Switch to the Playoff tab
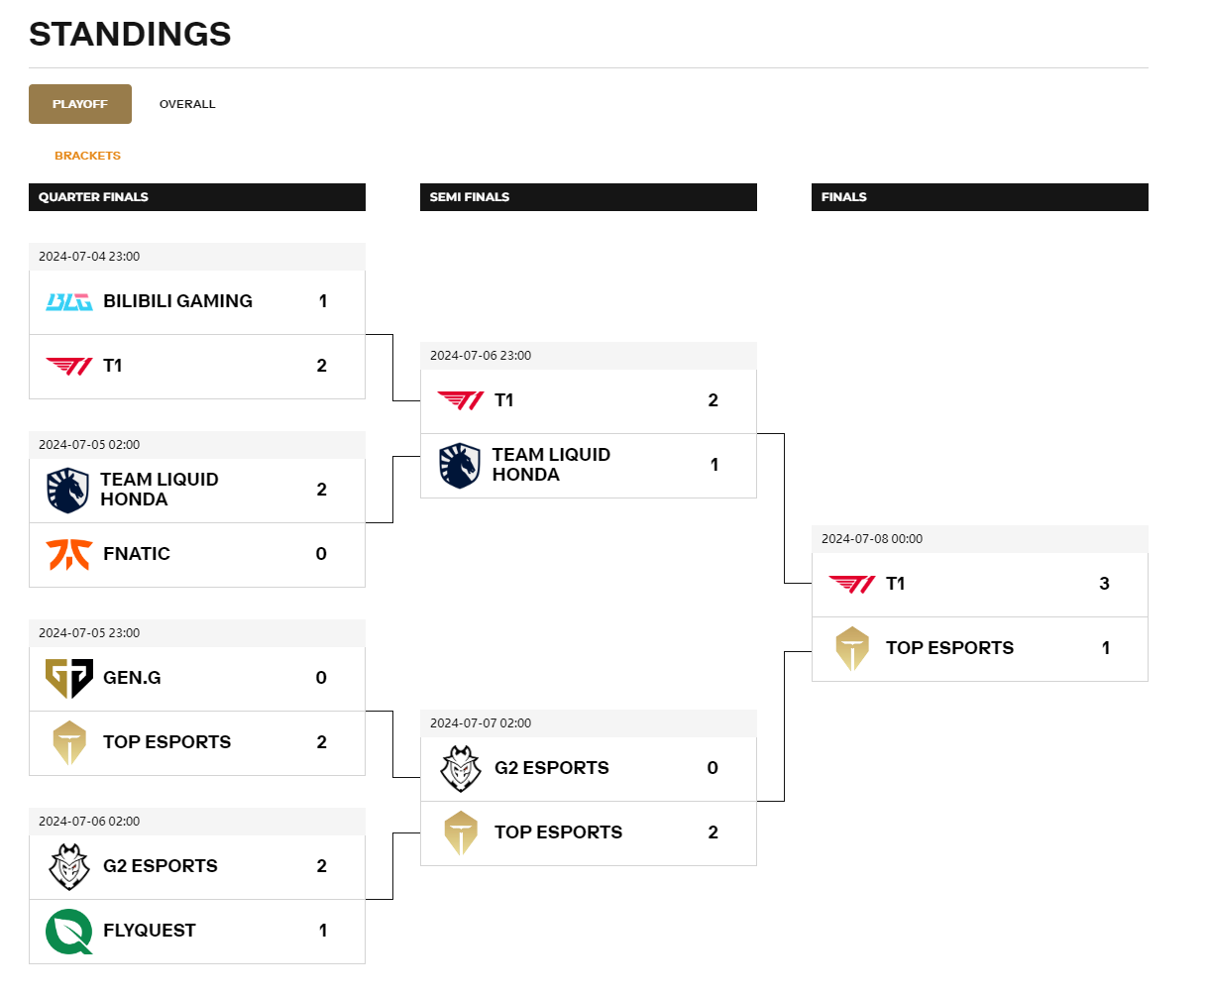This screenshot has width=1208, height=997. 80,104
